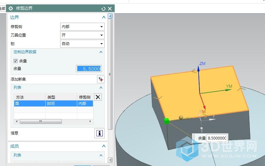Screen dimensions: 265x166
Task: Collapse the 成员 section
Action: (x=104, y=146)
